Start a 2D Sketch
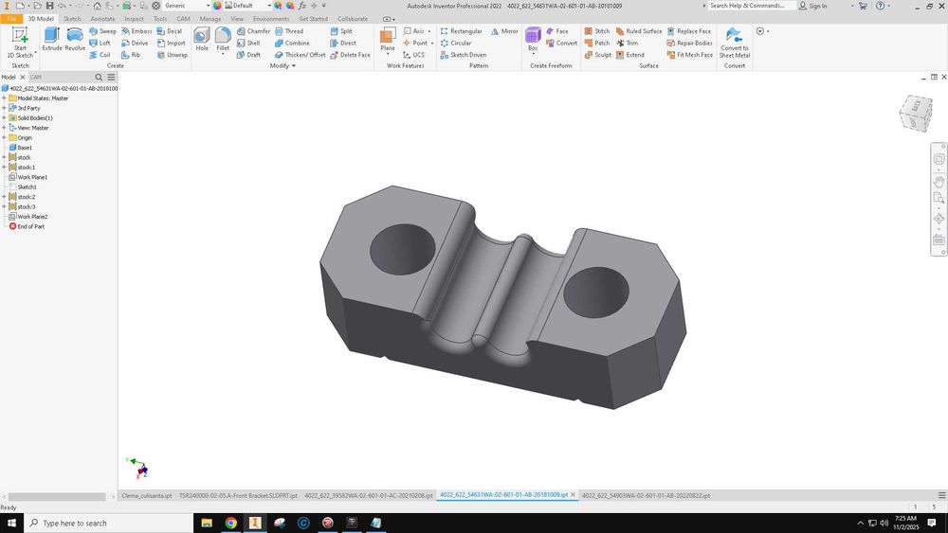 [x=20, y=43]
